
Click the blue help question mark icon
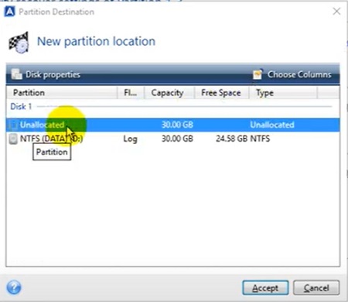pos(14,287)
